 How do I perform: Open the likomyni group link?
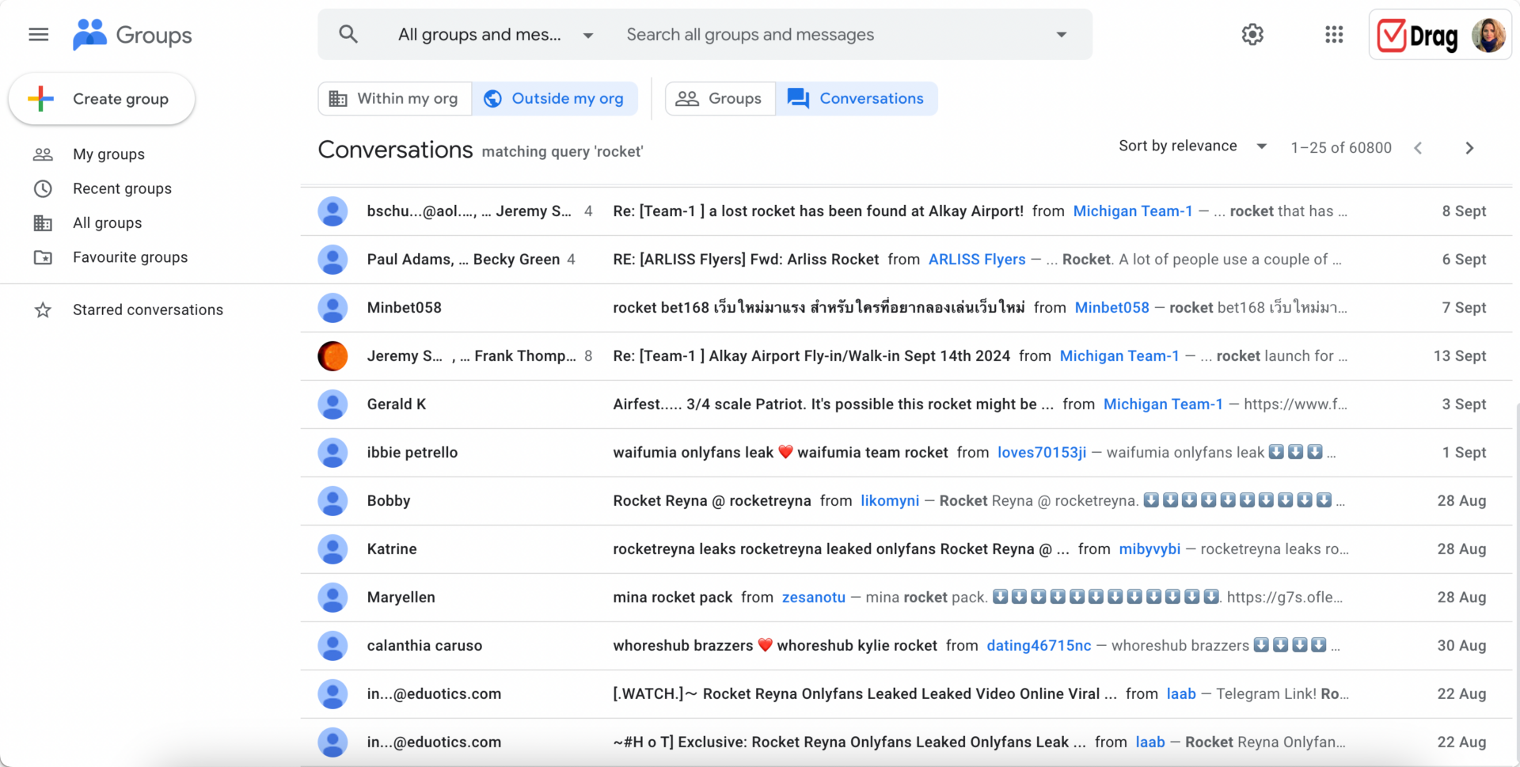point(890,501)
